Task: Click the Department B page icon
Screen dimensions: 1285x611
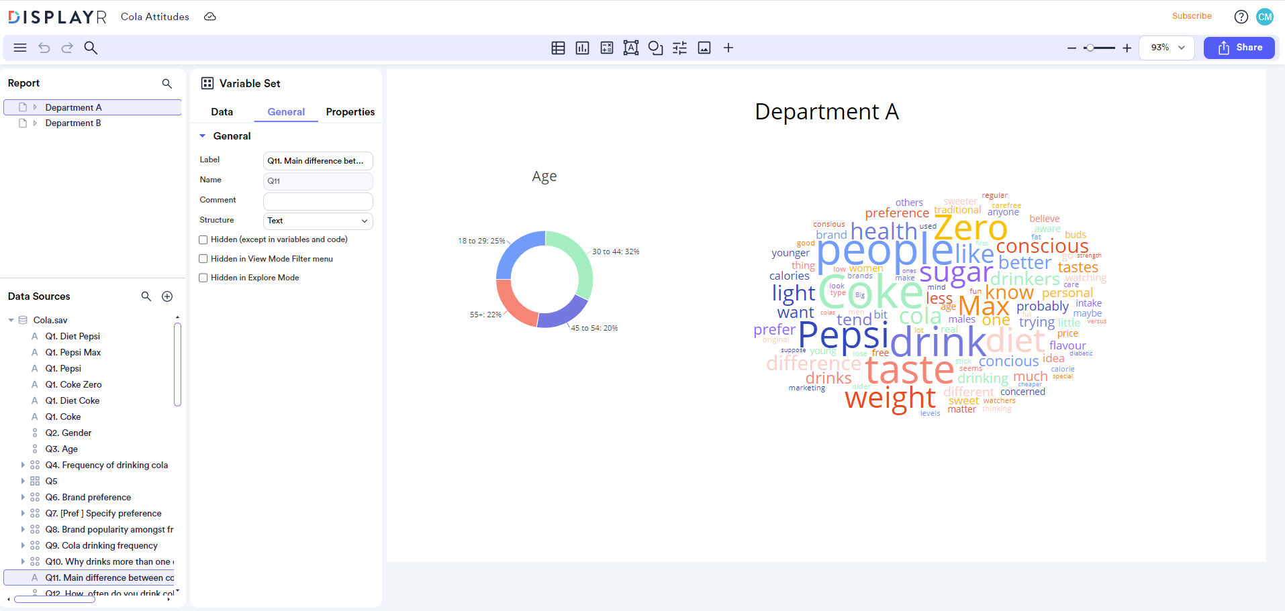Action: (23, 123)
